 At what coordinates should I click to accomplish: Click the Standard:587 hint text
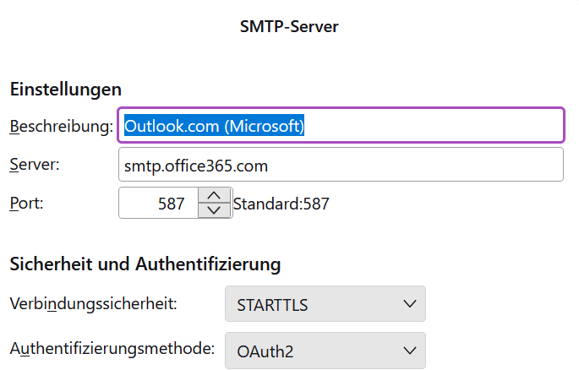(x=281, y=203)
